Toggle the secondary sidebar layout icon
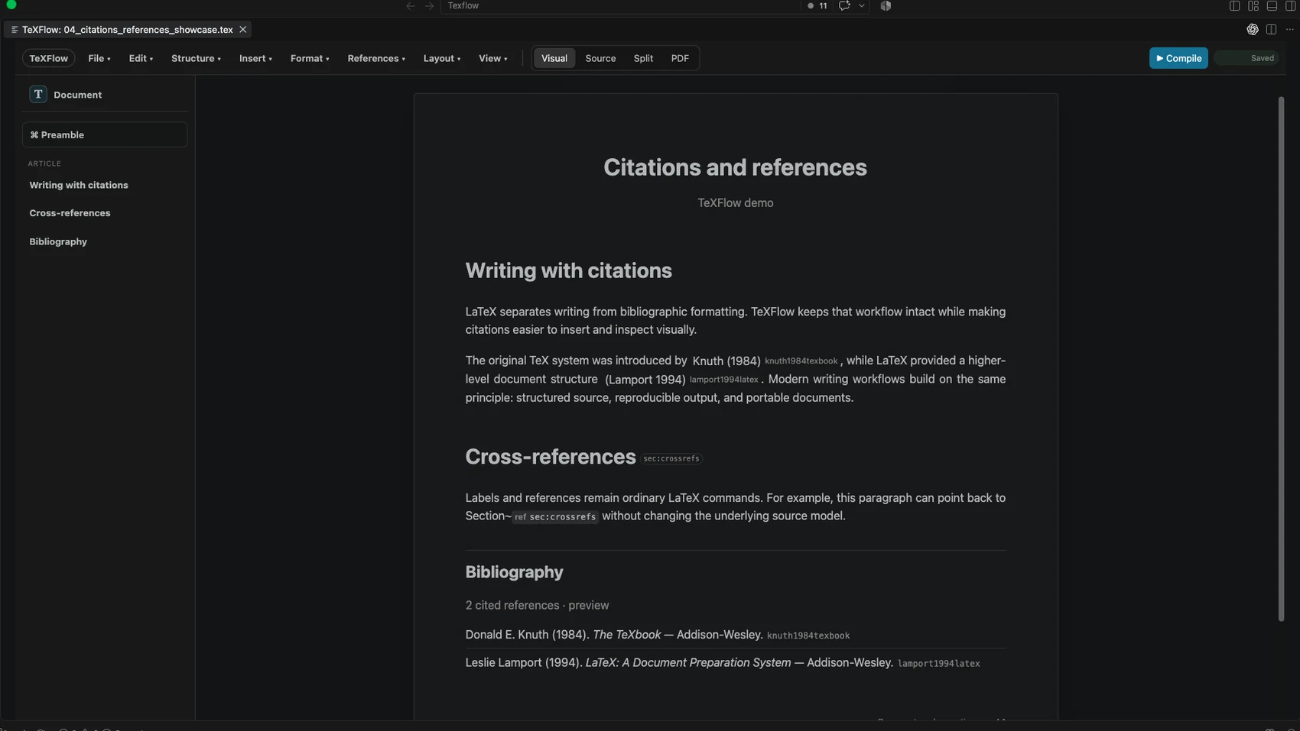Viewport: 1300px width, 731px height. (1290, 5)
